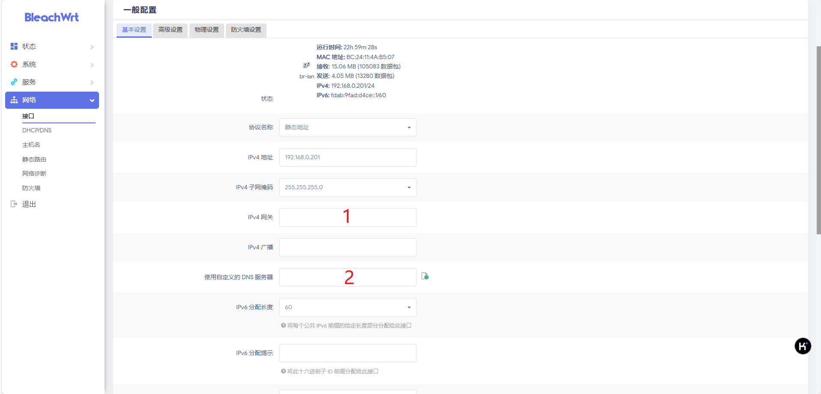
Task: Open Network Diagnostics (网络诊断) page
Action: pyautogui.click(x=34, y=173)
